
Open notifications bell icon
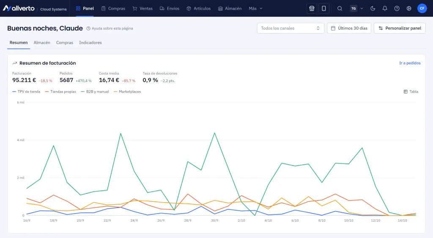coord(385,8)
